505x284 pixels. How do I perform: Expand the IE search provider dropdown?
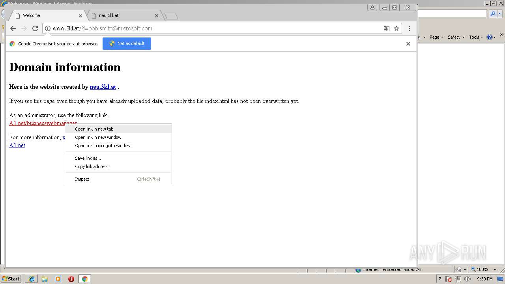[x=499, y=14]
